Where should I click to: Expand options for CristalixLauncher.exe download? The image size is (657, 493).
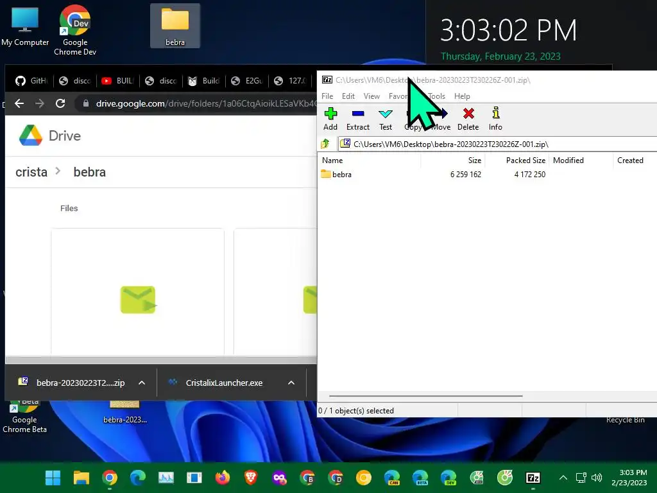(291, 383)
